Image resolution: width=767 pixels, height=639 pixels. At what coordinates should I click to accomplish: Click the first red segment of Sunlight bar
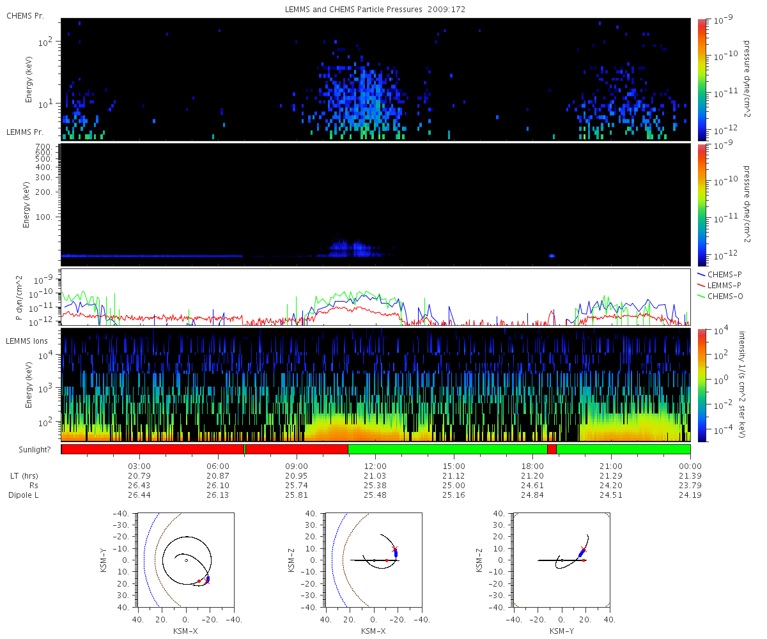tap(153, 449)
